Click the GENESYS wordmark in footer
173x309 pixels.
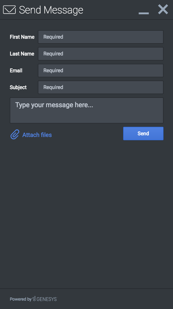tap(47, 299)
